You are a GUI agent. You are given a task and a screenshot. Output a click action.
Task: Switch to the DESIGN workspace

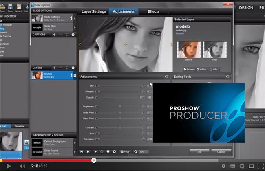click(246, 8)
